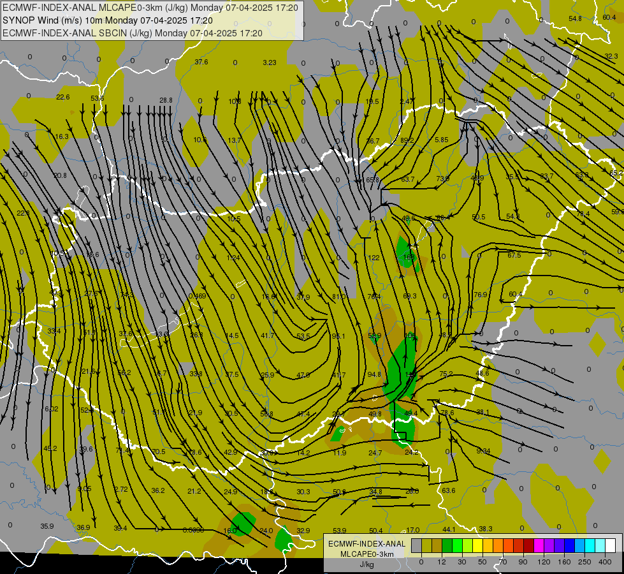Click the map value '3.23'

[x=270, y=63]
